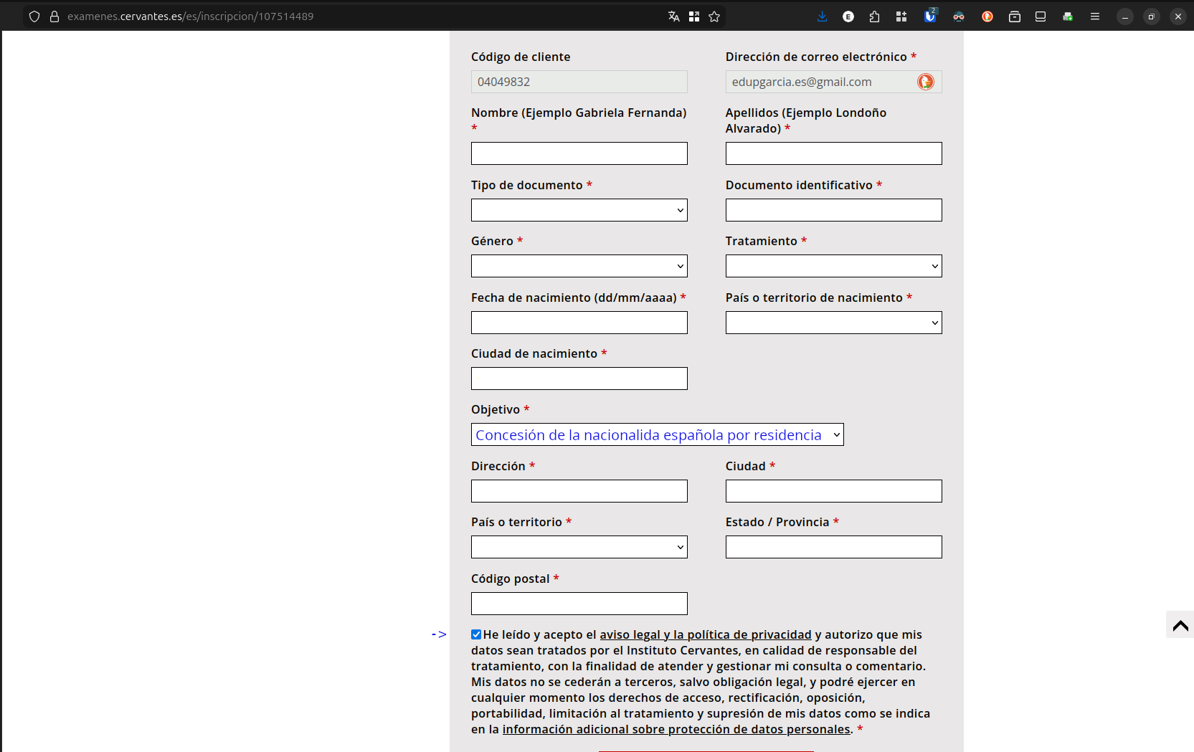The height and width of the screenshot is (752, 1194).
Task: Open the extensions puzzle-piece menu
Action: pyautogui.click(x=874, y=16)
